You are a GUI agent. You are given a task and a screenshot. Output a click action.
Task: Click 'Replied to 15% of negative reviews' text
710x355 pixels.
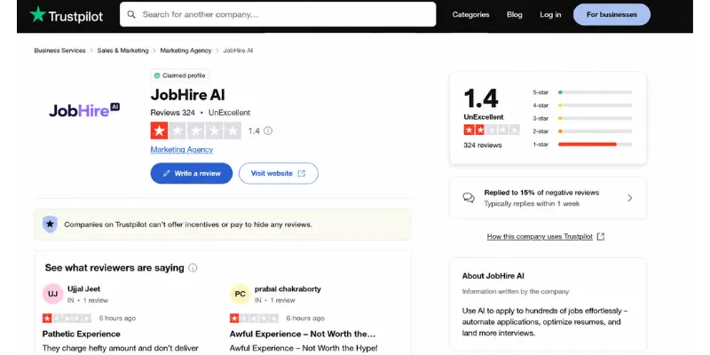541,193
